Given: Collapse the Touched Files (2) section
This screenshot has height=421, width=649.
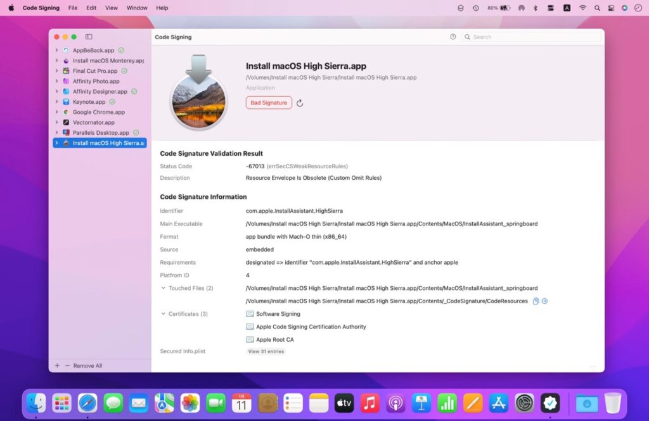Looking at the screenshot, I should coord(164,288).
